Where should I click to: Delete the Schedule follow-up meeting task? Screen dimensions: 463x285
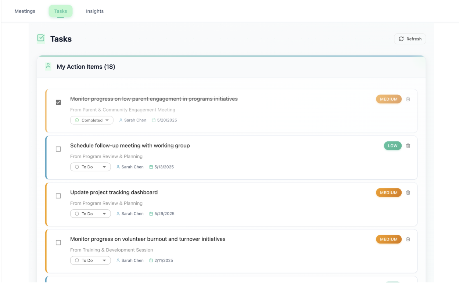click(408, 146)
